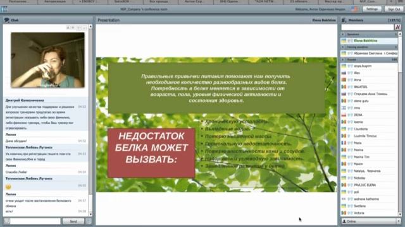Image resolution: width=405 pixels, height=227 pixels.
Task: Click the Settings button
Action: pos(371,9)
